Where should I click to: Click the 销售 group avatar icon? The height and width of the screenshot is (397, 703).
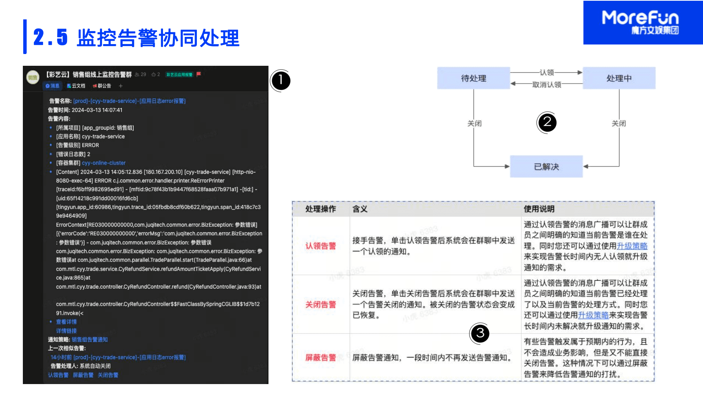tap(33, 77)
